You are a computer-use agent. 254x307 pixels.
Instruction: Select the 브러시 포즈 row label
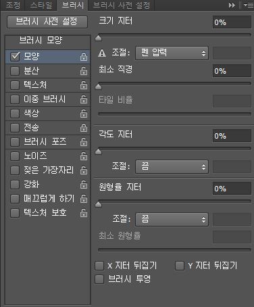click(x=45, y=142)
